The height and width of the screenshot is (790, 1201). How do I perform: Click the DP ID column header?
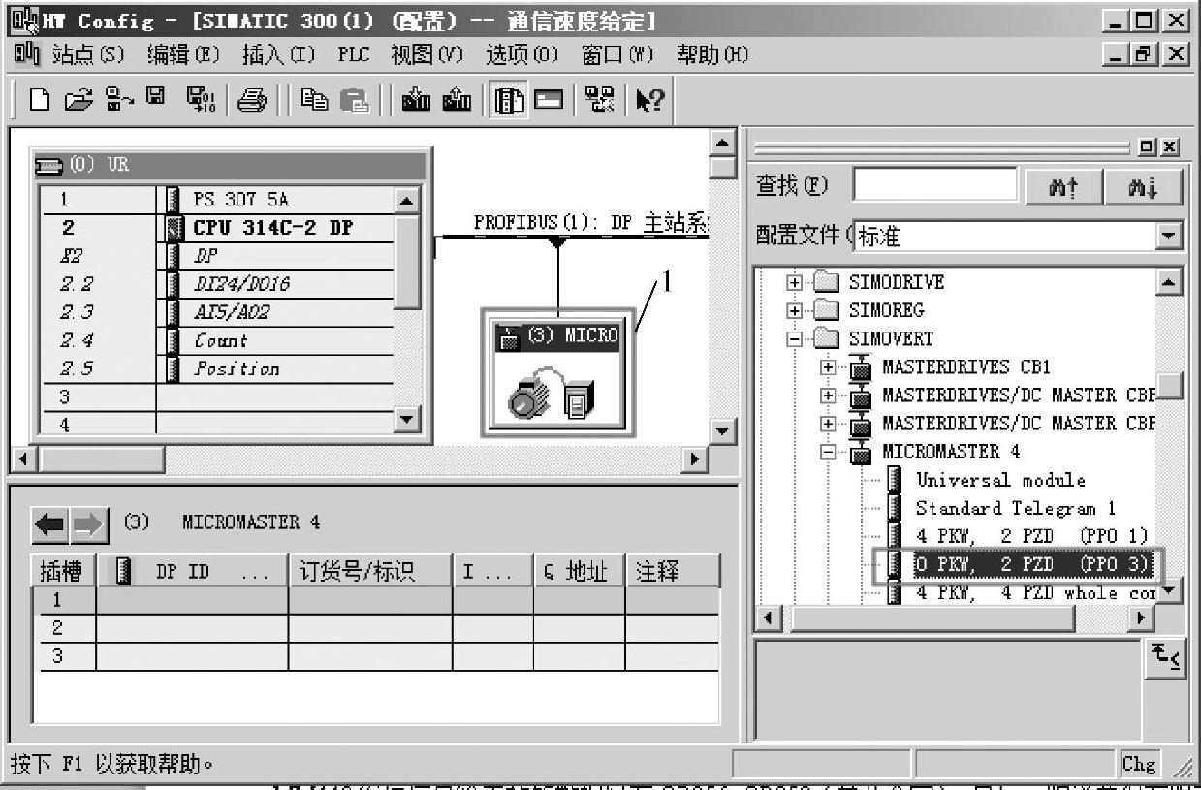[193, 571]
